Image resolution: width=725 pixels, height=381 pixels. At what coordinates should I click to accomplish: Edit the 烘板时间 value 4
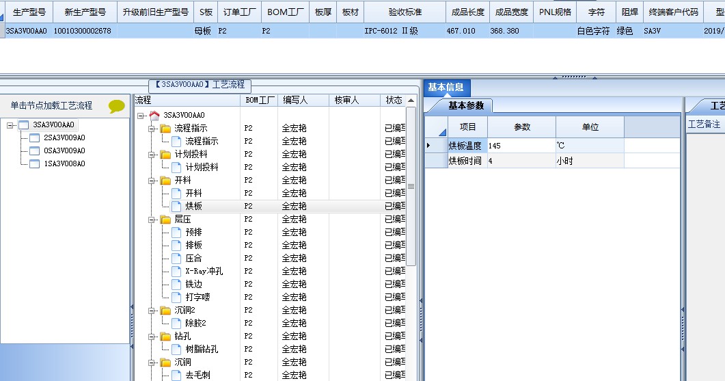[x=521, y=161]
